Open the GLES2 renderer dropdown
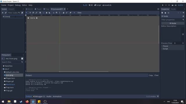This screenshot has height=104, width=186. point(181,5)
